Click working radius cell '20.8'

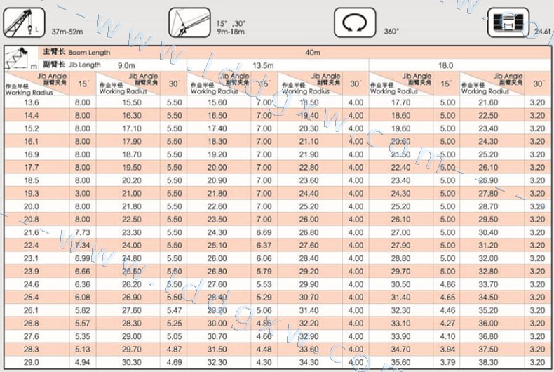click(x=32, y=220)
